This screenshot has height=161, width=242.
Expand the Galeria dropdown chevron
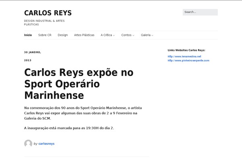point(152,35)
